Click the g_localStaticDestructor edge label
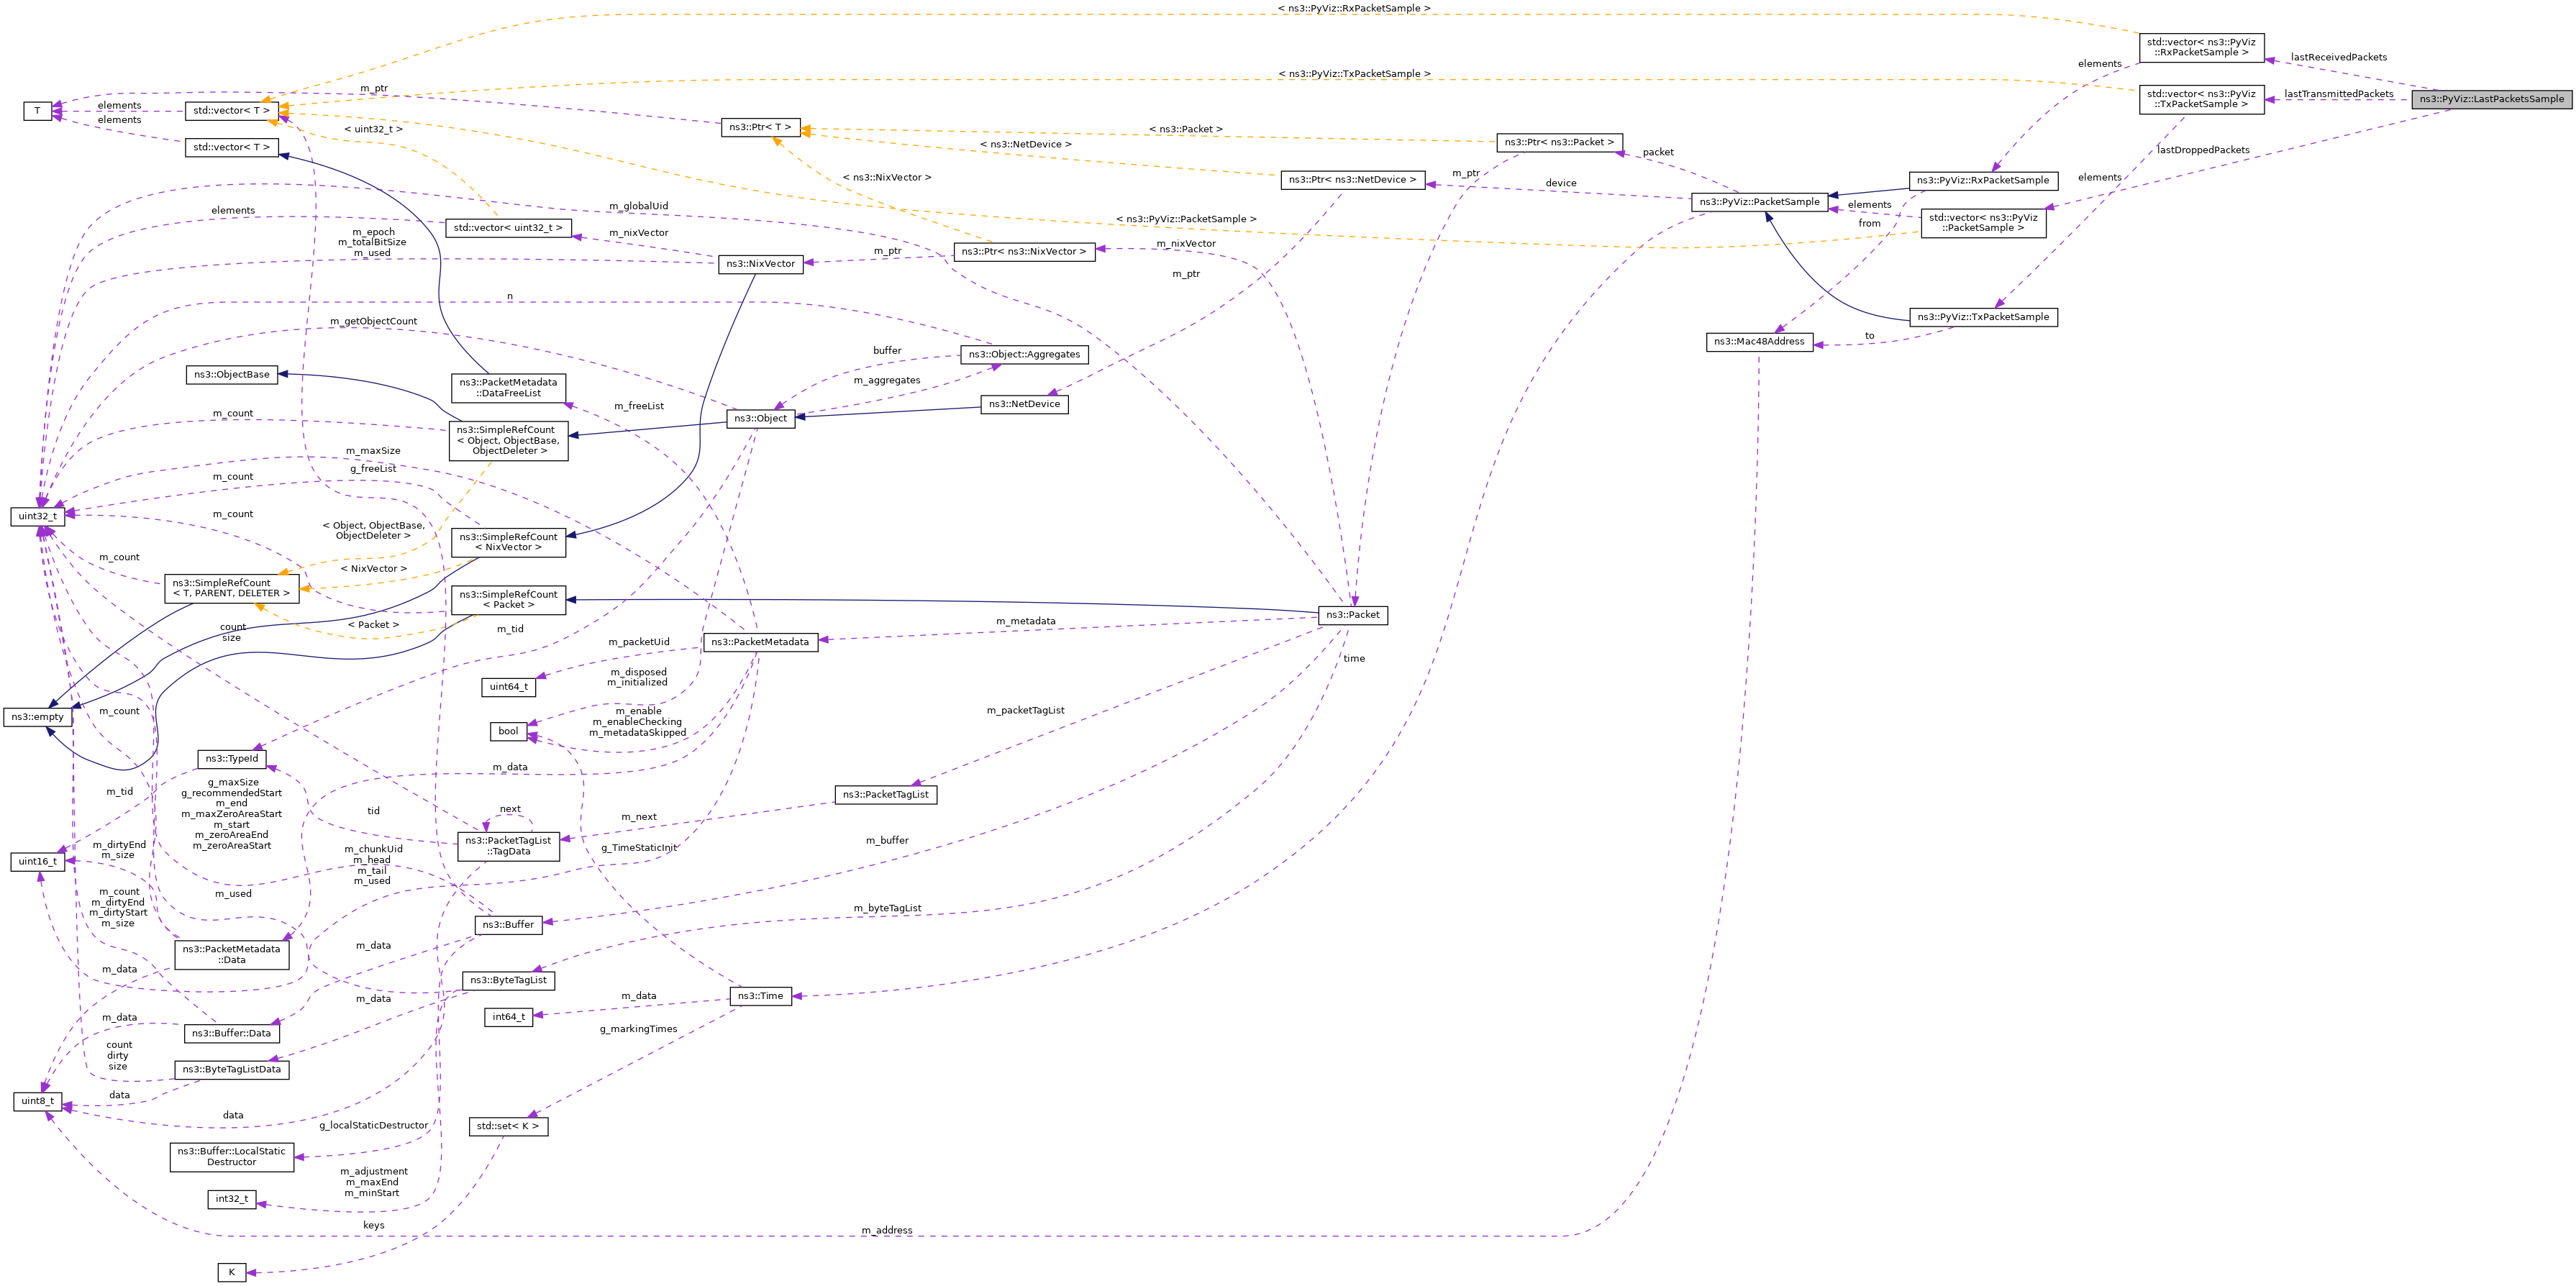2576x1286 pixels. coord(373,1125)
